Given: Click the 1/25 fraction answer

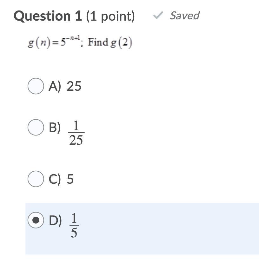Looking at the screenshot, I should 76,133.
